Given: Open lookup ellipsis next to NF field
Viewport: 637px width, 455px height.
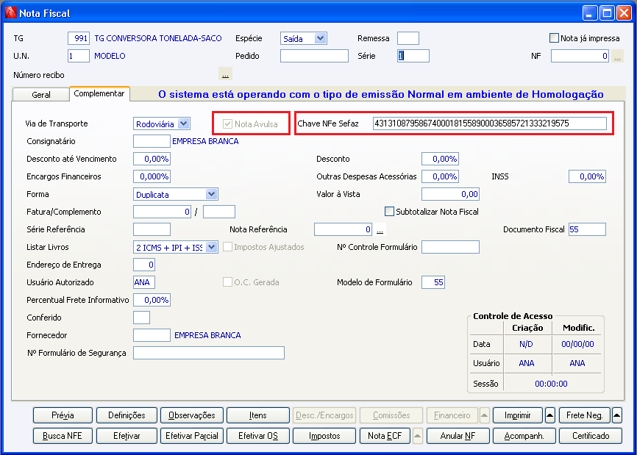Looking at the screenshot, I should click(617, 56).
